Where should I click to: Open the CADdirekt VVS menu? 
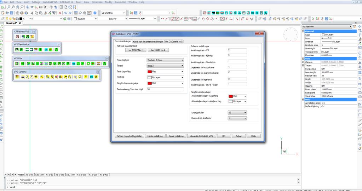[x=50, y=2]
